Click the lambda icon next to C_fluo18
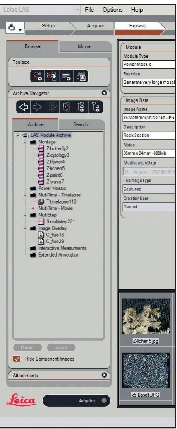The width and height of the screenshot is (177, 429). (41, 235)
